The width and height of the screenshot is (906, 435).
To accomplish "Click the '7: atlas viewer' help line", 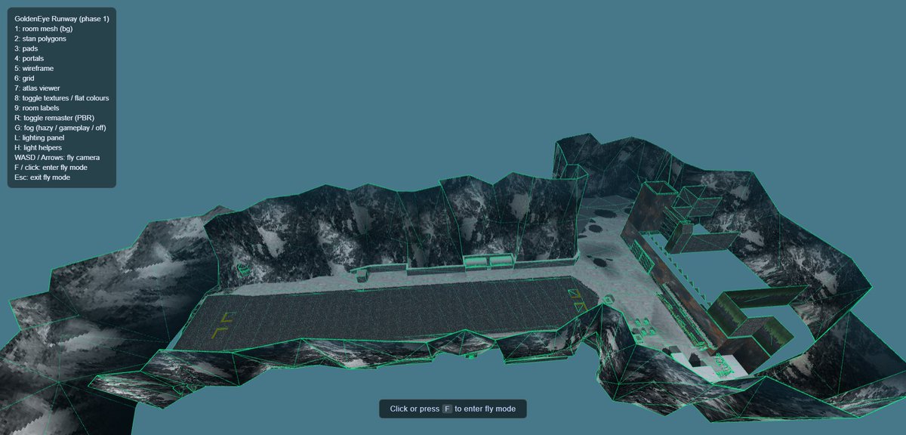I will pyautogui.click(x=37, y=88).
